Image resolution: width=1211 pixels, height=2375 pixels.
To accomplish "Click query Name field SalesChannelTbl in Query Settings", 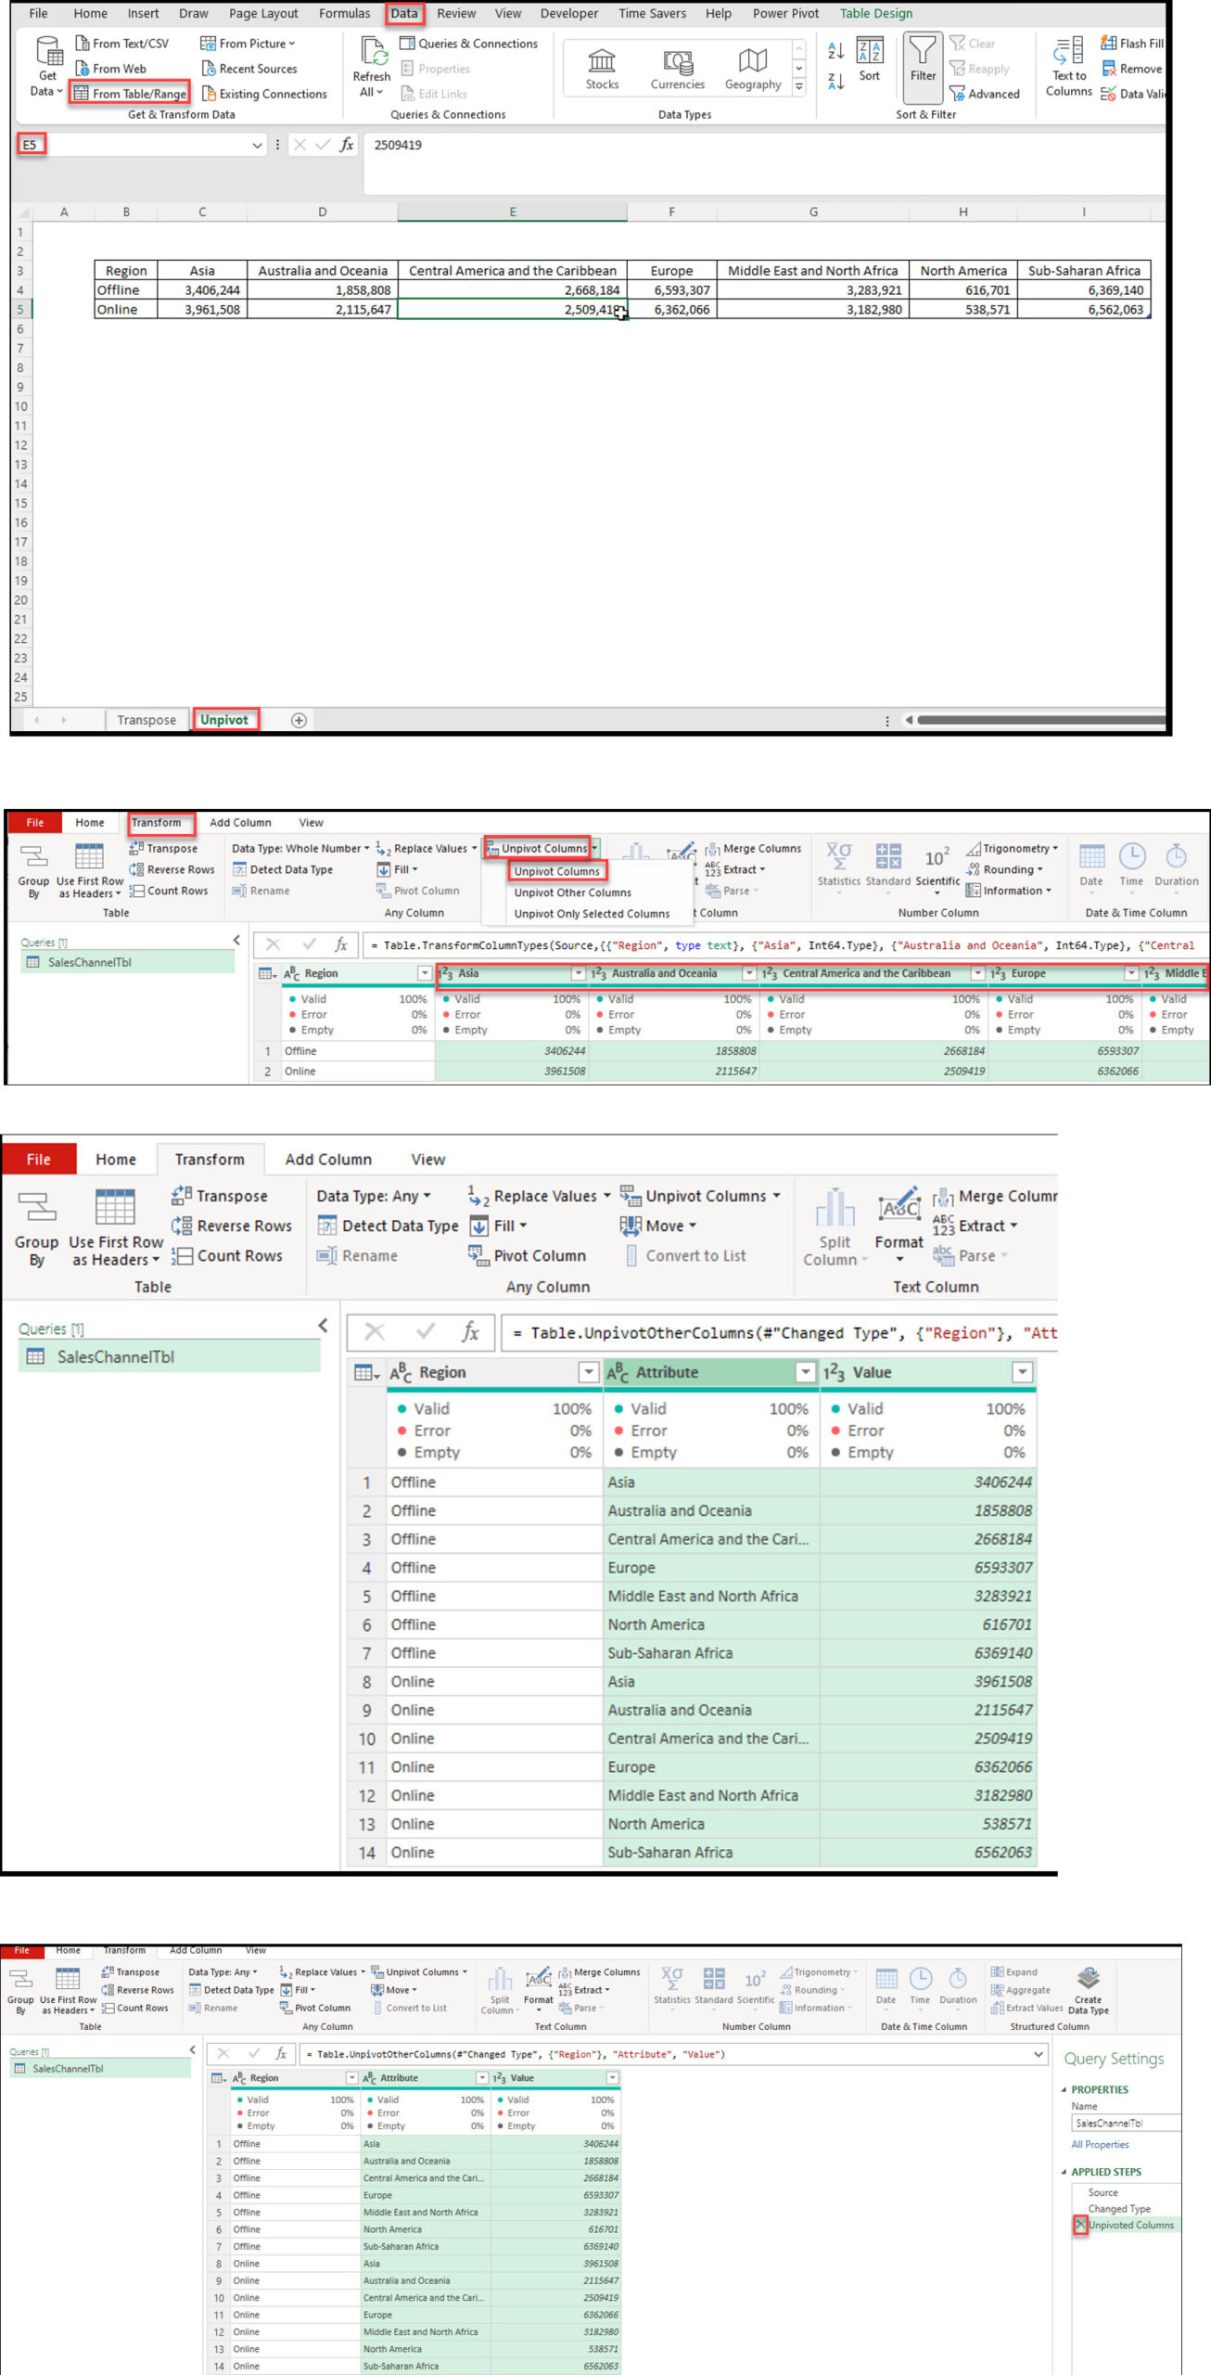I will click(x=1126, y=2123).
